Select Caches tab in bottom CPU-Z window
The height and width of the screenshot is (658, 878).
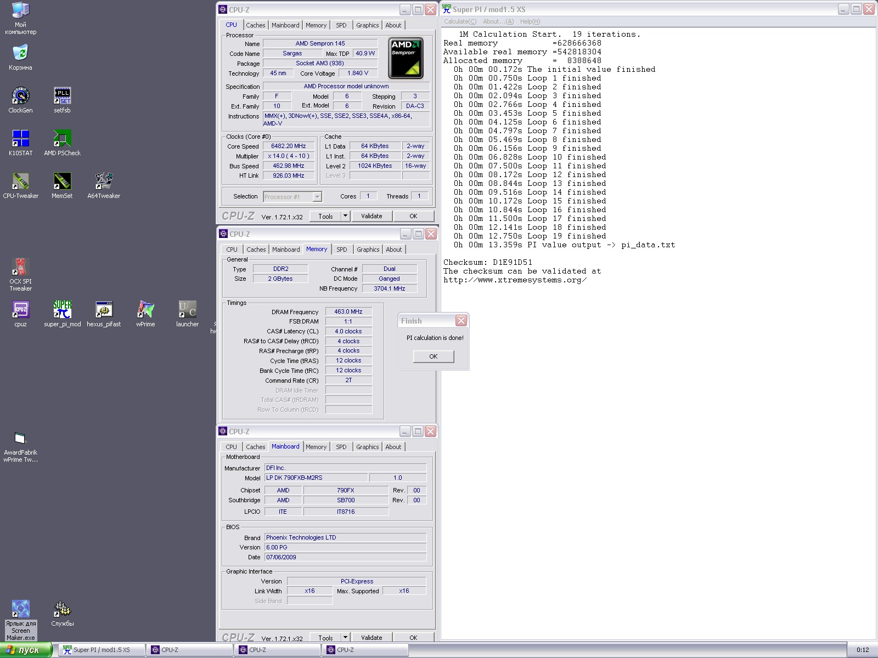pos(255,447)
